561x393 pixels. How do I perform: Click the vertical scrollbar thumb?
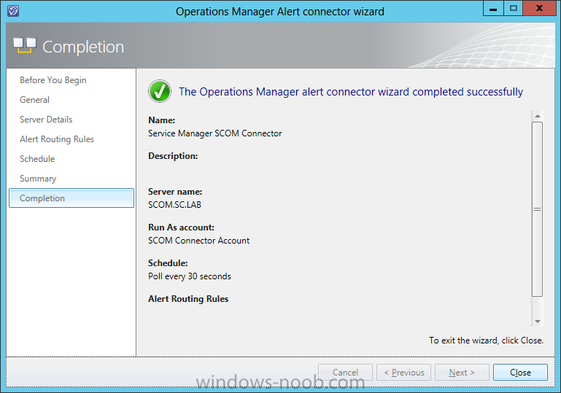coord(537,209)
